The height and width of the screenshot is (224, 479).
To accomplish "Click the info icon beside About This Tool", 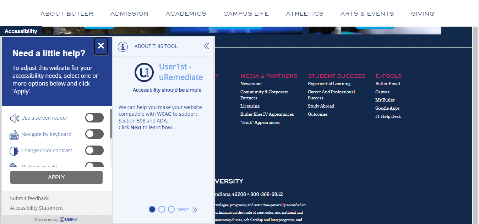I will click(123, 47).
